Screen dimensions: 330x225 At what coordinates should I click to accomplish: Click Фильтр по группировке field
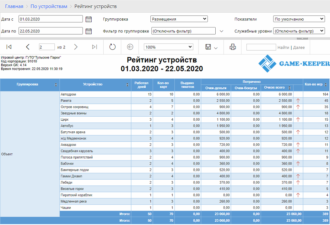pyautogui.click(x=184, y=31)
